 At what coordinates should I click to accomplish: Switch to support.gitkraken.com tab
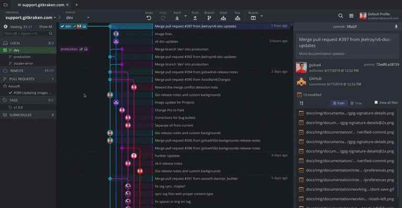43,5
